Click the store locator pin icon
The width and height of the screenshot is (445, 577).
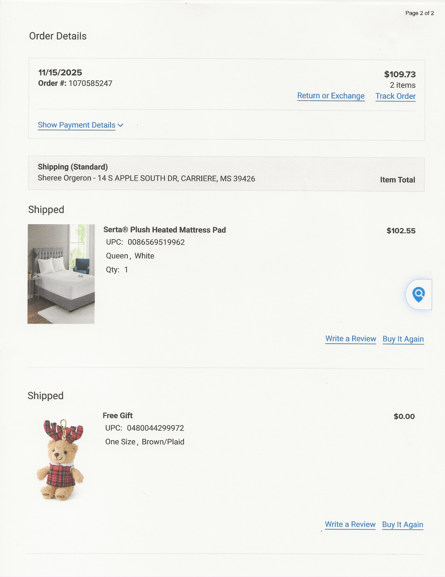coord(419,294)
